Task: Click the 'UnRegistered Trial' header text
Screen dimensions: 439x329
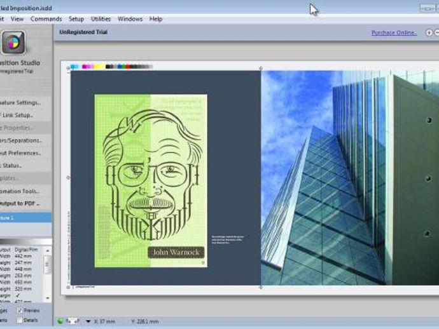Action: [x=83, y=32]
